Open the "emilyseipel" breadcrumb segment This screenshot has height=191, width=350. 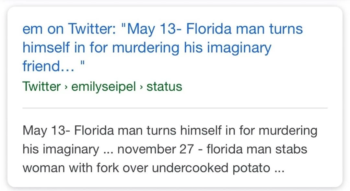pos(103,87)
